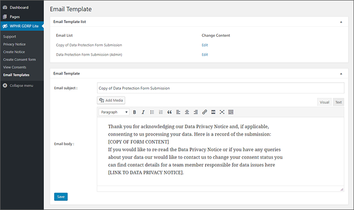Enable fullscreen editor mode

click(x=222, y=112)
